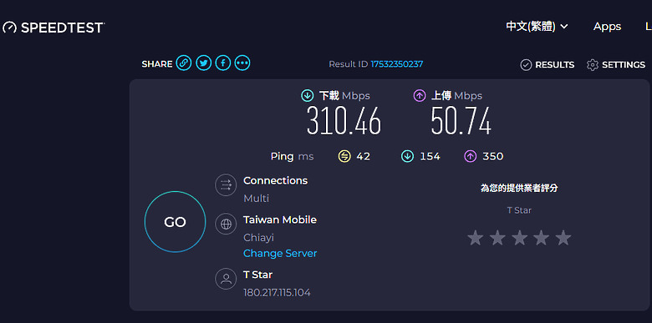Share result via Facebook icon
This screenshot has width=652, height=323.
point(223,63)
